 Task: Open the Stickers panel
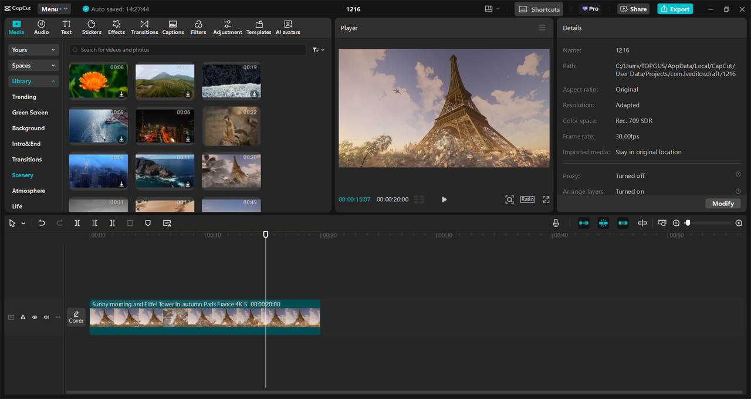click(92, 27)
